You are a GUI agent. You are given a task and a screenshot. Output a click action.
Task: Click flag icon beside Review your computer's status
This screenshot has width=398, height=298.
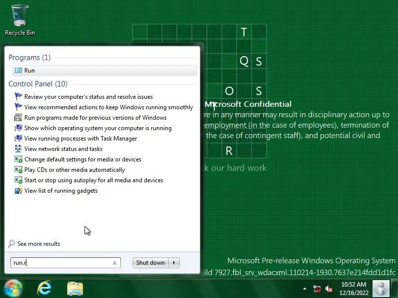[18, 96]
